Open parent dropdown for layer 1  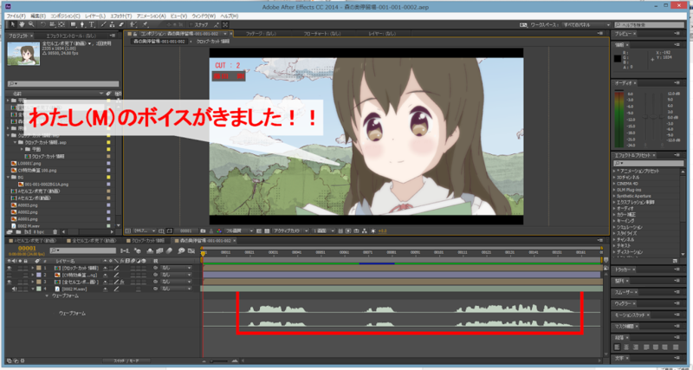tap(177, 268)
